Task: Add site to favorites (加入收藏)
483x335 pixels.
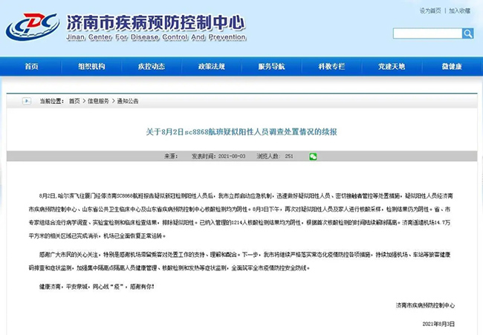Action: click(x=458, y=10)
